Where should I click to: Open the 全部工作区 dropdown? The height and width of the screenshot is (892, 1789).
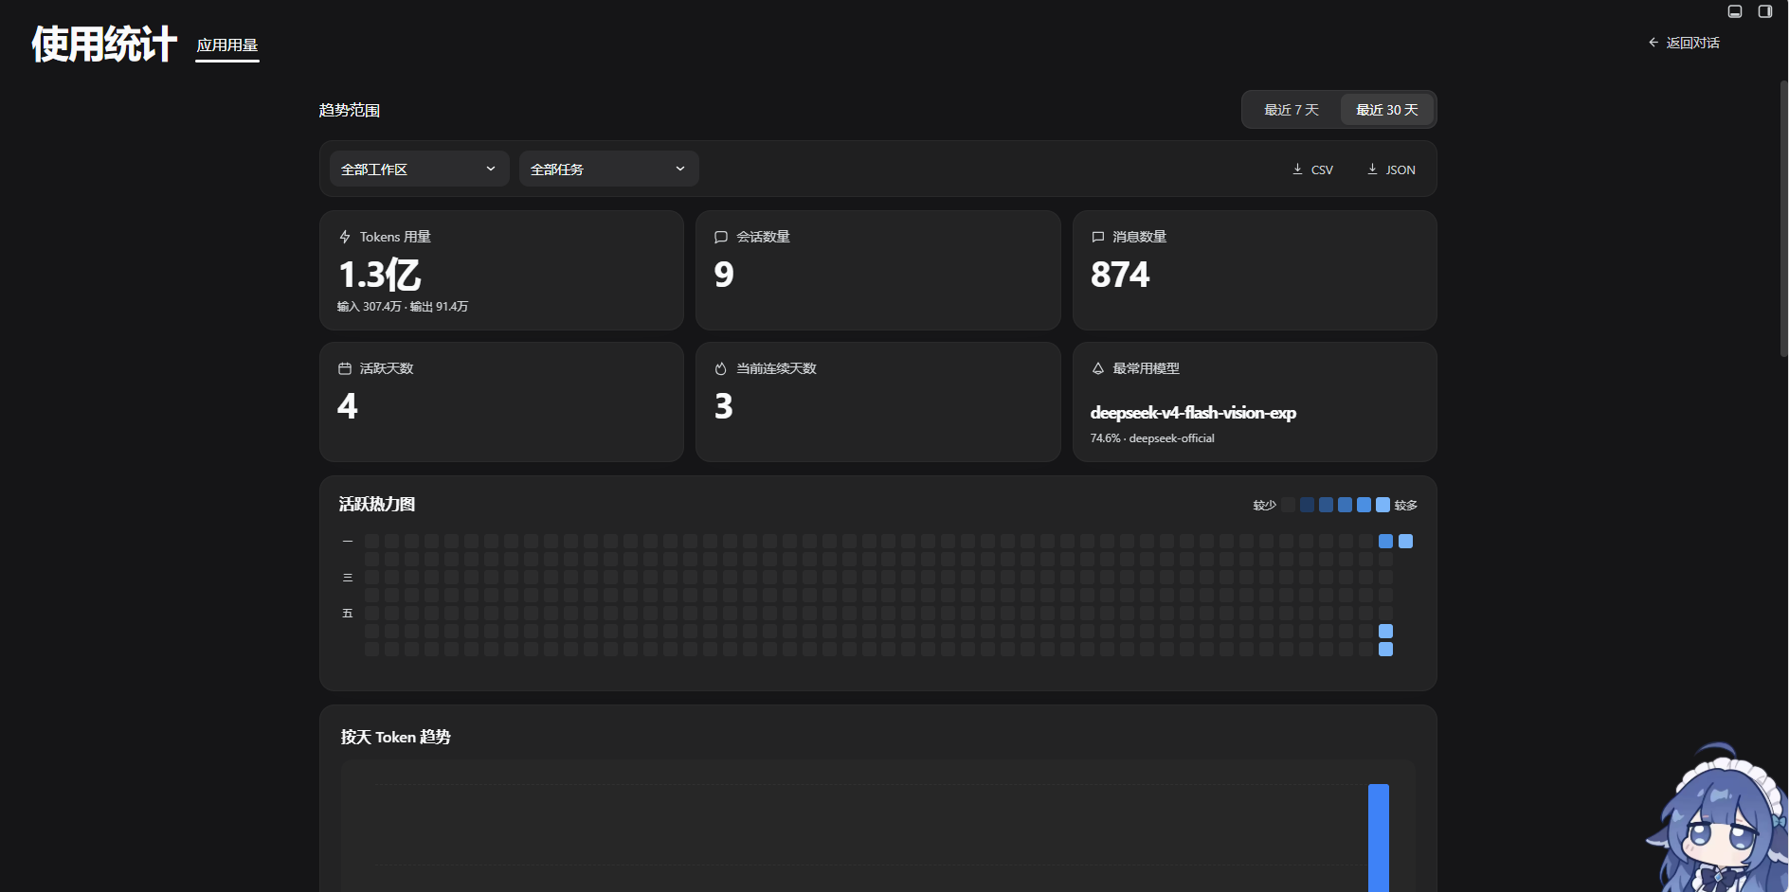[x=419, y=169]
